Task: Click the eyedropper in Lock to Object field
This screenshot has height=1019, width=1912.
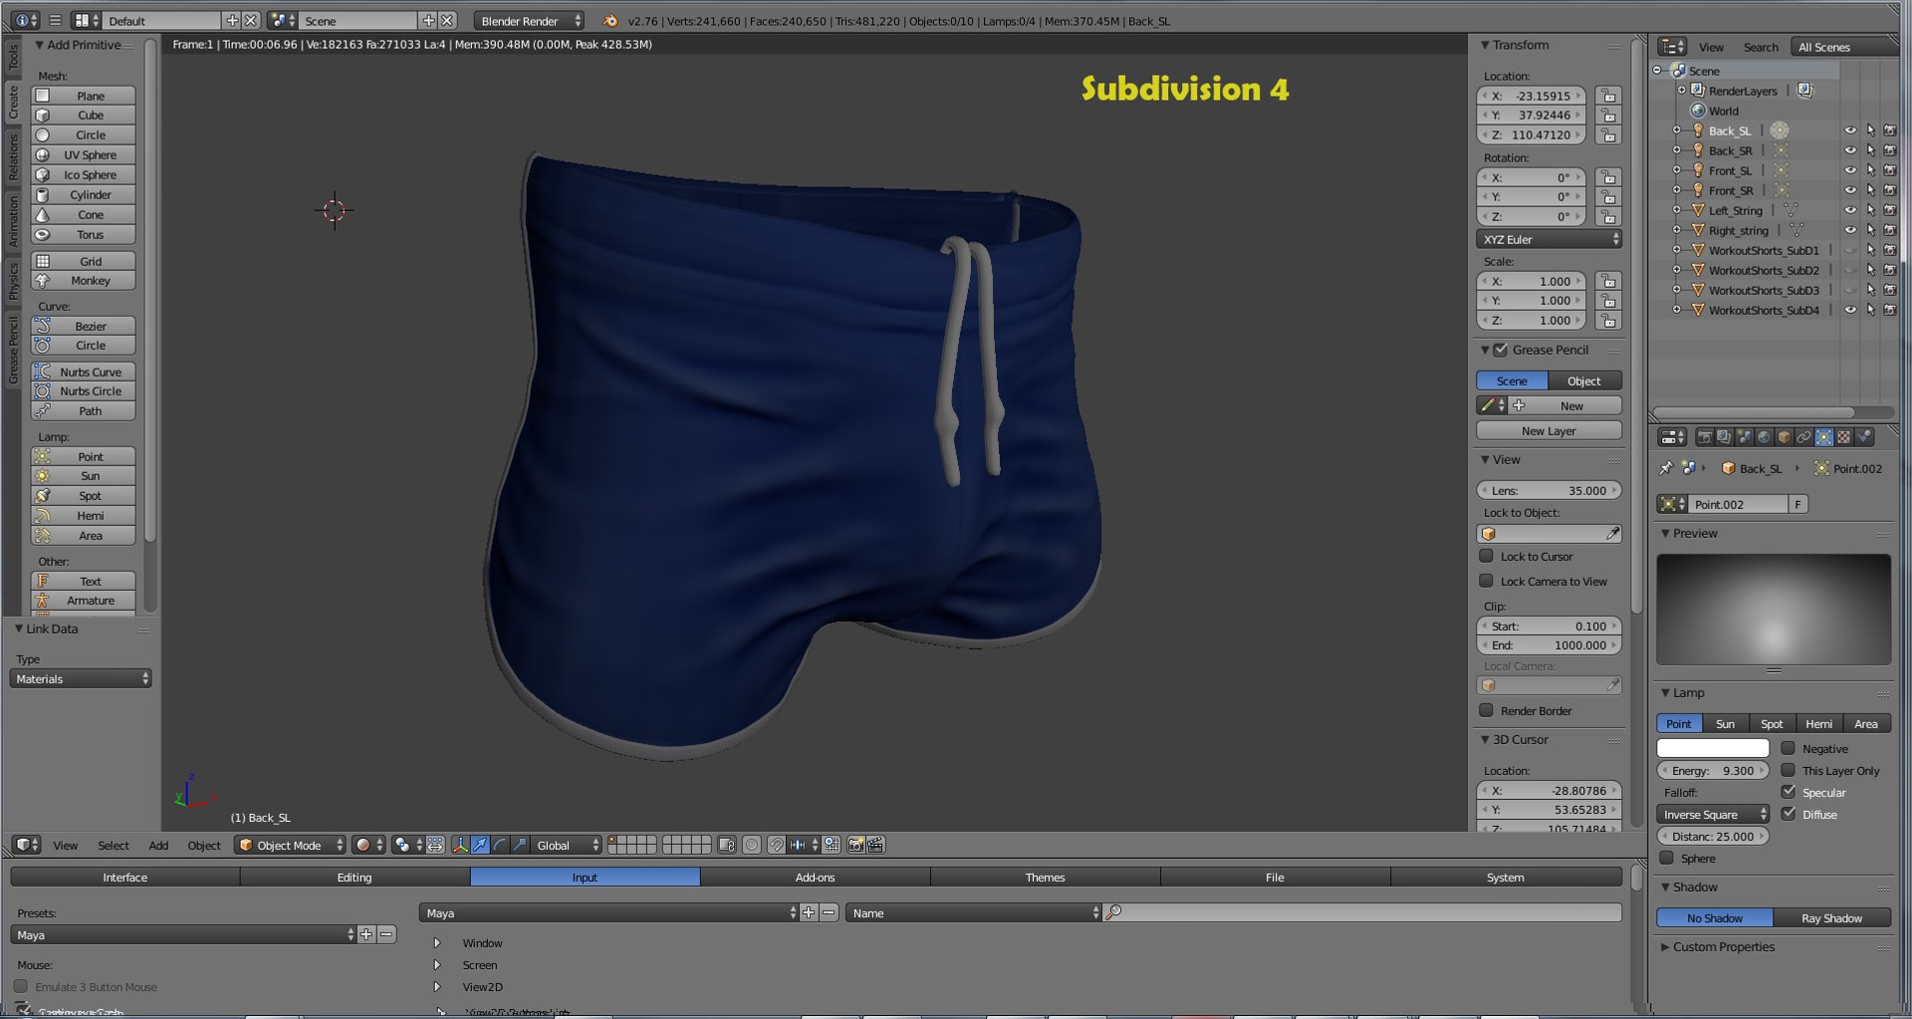Action: point(1612,534)
